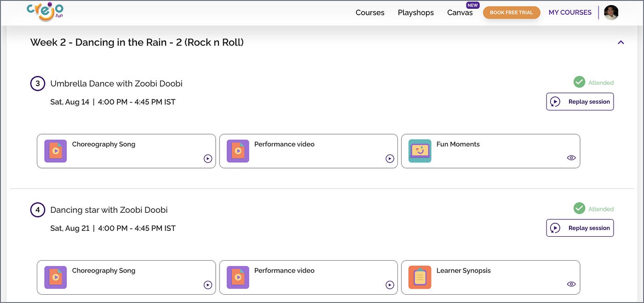The height and width of the screenshot is (303, 644).
Task: Click the crejo.fun logo
Action: click(45, 12)
